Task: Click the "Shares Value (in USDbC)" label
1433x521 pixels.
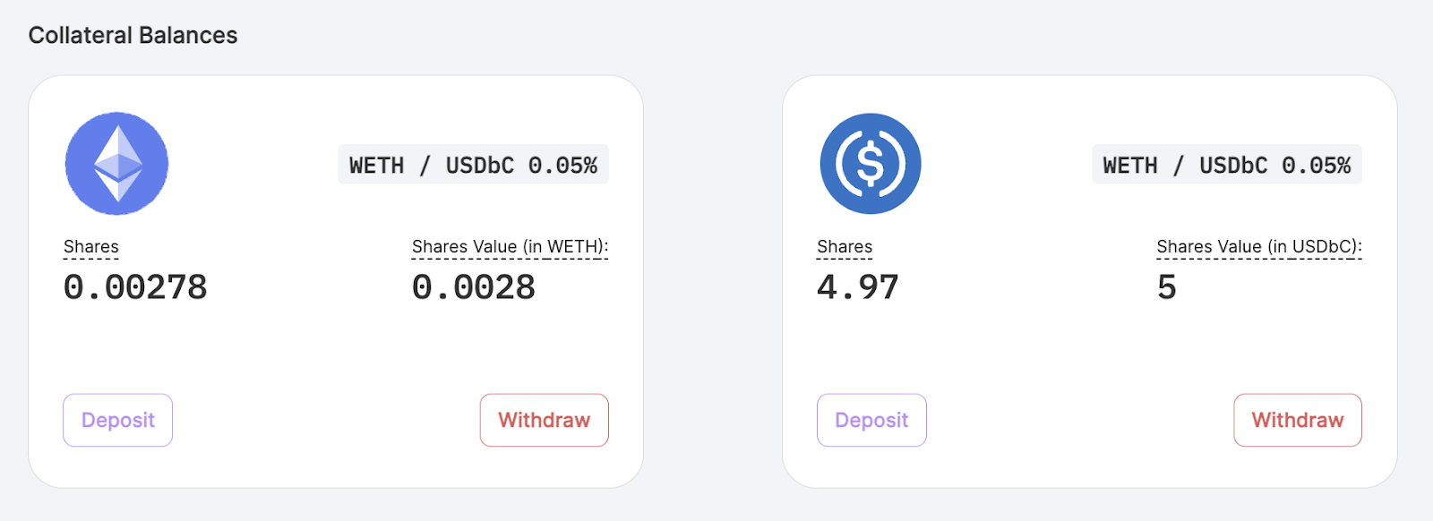Action: 1258,246
